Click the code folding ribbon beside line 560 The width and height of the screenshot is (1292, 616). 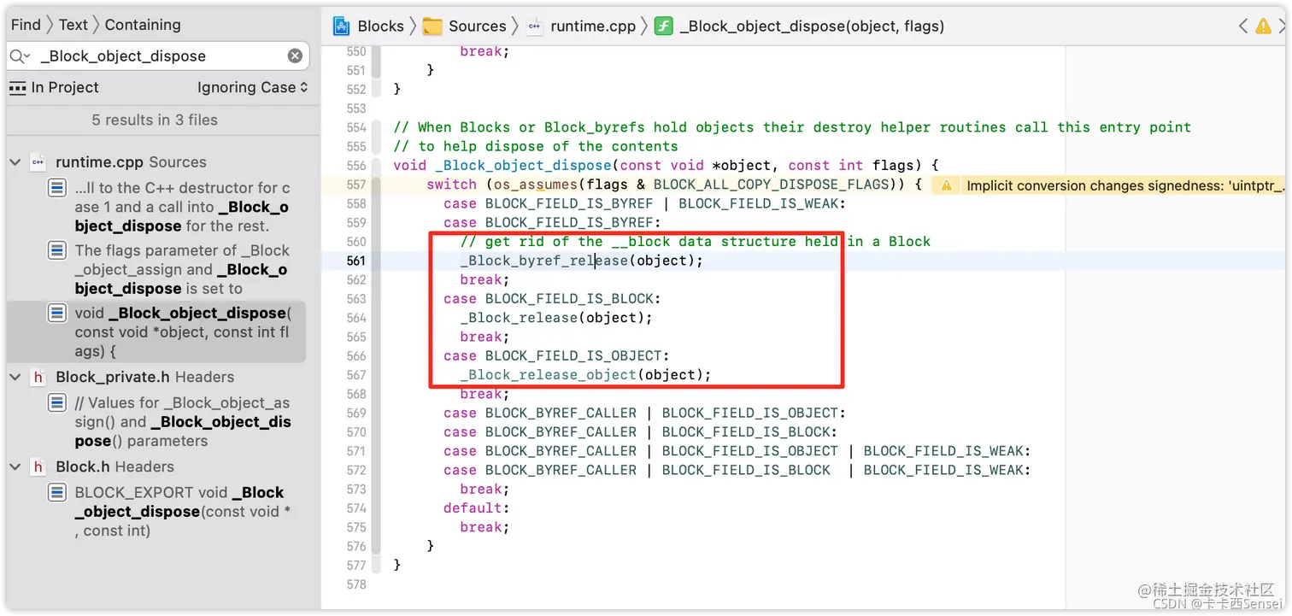[x=375, y=242]
